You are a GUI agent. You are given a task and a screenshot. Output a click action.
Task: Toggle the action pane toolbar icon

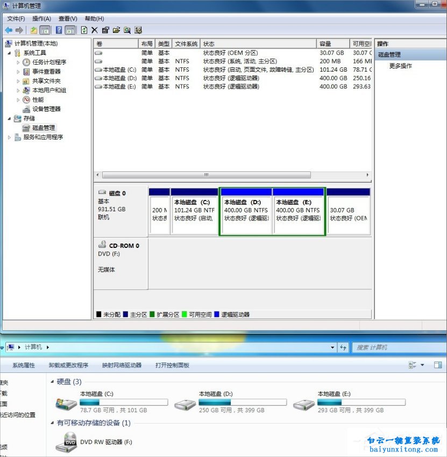[70, 30]
